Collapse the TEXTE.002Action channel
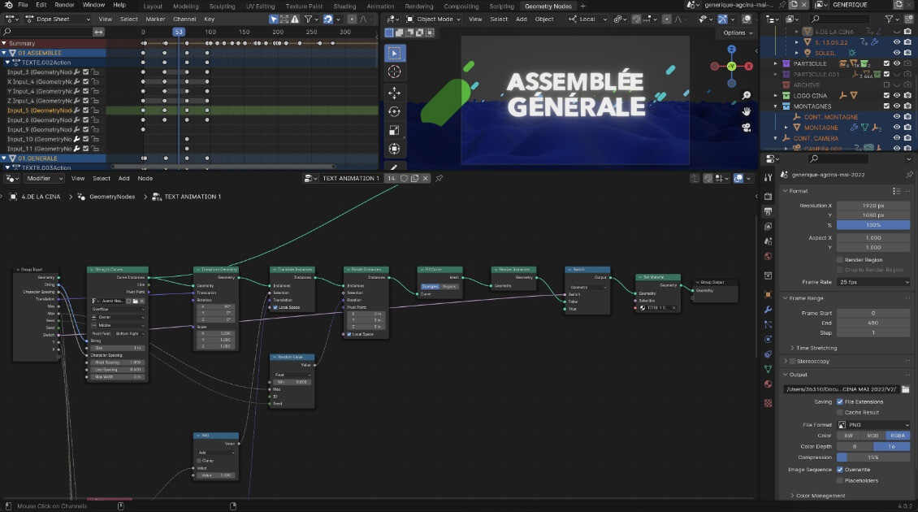918x512 pixels. coord(7,62)
